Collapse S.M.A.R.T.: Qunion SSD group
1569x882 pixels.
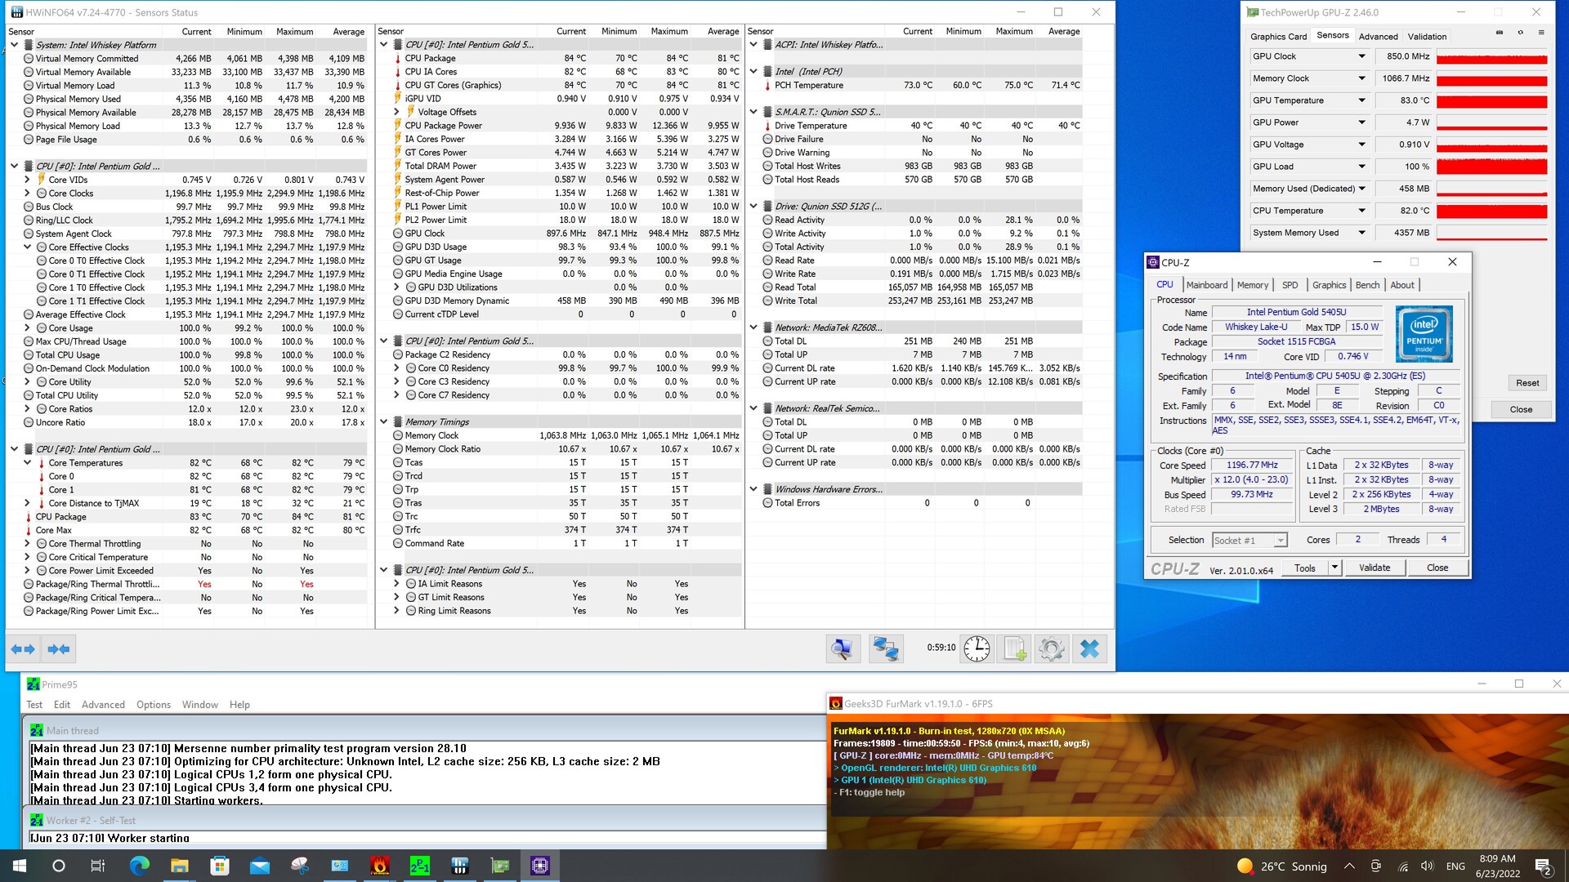coord(753,112)
